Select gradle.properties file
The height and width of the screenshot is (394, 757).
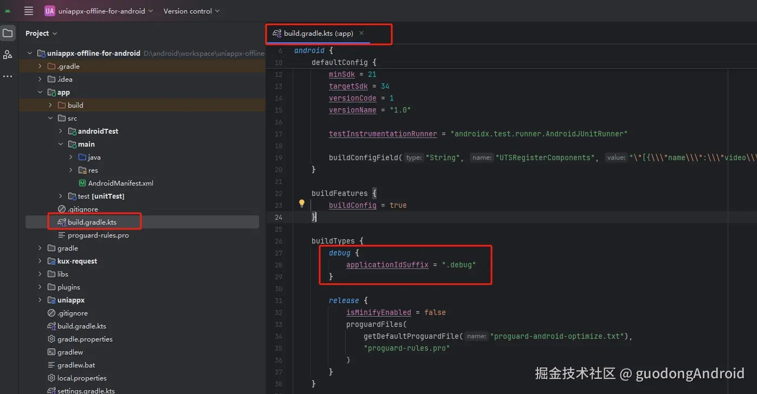click(x=85, y=339)
